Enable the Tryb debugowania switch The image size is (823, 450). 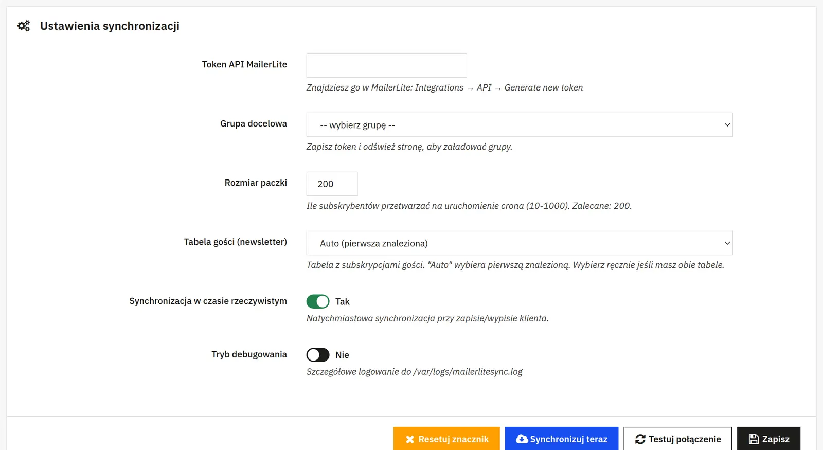(318, 355)
